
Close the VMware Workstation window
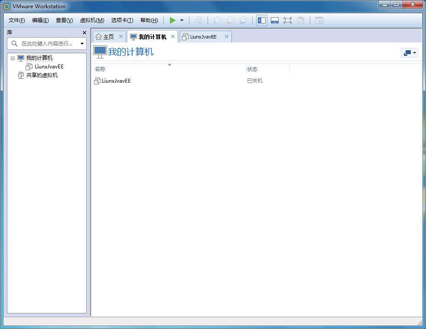[x=413, y=5]
